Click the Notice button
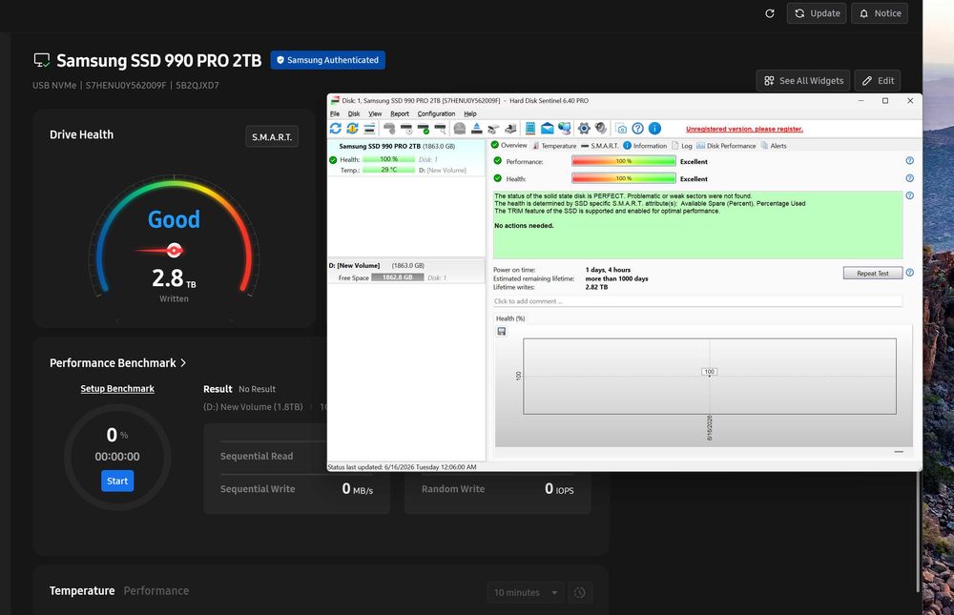This screenshot has width=954, height=615. coord(880,13)
